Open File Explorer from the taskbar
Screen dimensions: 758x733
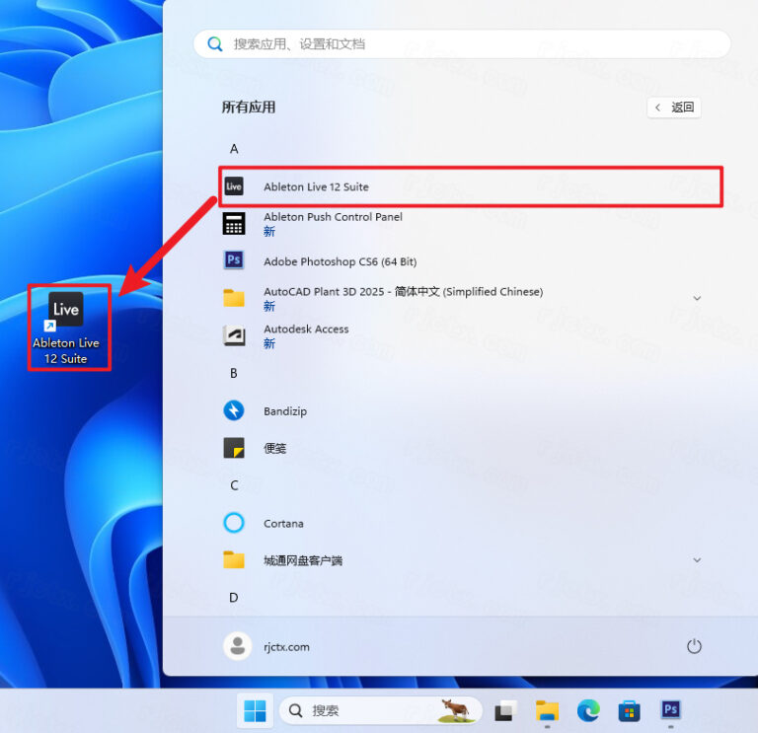pos(547,710)
